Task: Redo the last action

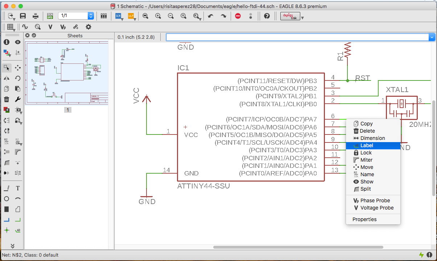Action: tap(223, 16)
